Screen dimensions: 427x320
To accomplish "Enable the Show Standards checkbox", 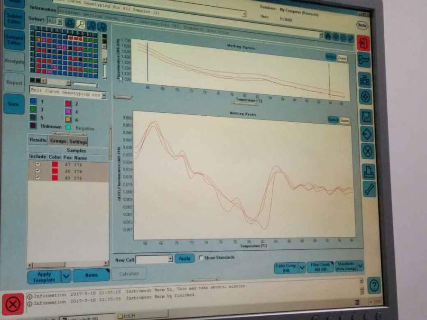I will [x=201, y=257].
